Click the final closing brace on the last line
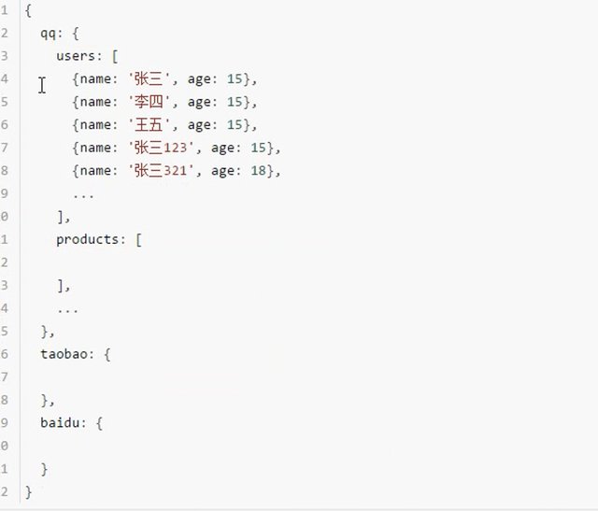 tap(29, 491)
